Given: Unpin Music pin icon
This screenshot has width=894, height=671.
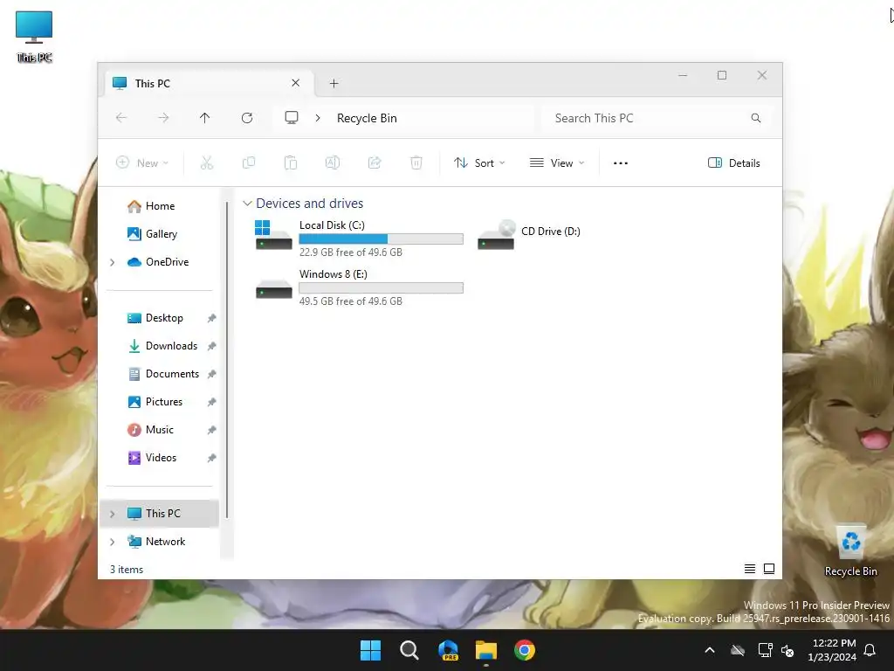Looking at the screenshot, I should tap(211, 430).
